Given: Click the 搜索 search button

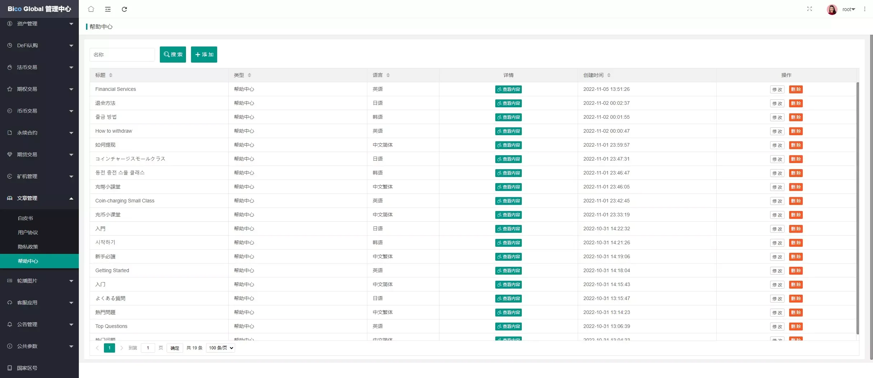Looking at the screenshot, I should click(x=173, y=54).
